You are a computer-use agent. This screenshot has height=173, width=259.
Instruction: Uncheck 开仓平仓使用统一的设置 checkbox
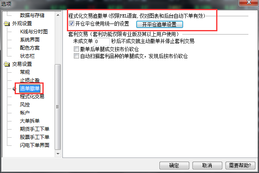point(71,24)
